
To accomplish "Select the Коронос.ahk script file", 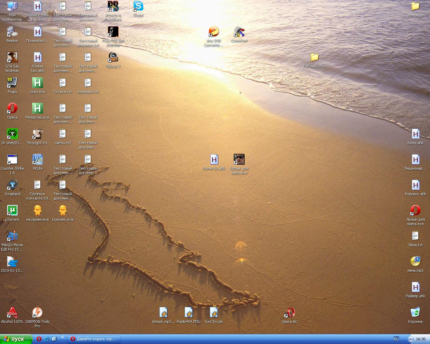I will tap(415, 188).
